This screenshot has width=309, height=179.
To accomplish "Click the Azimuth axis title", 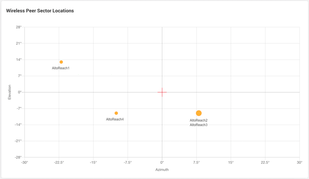I will click(162, 169).
